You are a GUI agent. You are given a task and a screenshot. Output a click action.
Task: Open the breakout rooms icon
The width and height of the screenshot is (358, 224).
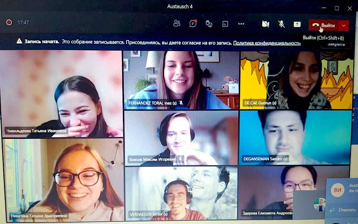point(225,24)
